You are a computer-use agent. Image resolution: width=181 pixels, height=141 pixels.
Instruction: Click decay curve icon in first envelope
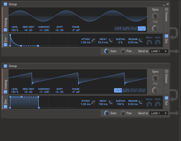tap(111, 40)
